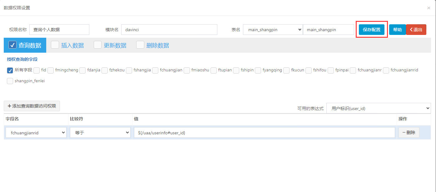Image resolution: width=436 pixels, height=192 pixels.
Task: Check the fchuangjianr field checkbox
Action: point(353,70)
